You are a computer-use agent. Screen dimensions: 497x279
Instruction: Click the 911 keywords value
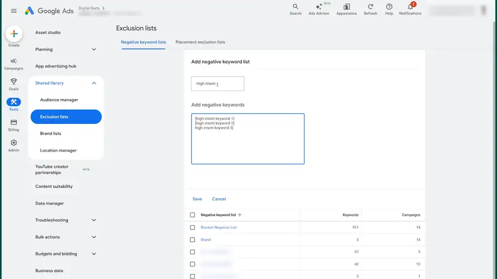355,228
